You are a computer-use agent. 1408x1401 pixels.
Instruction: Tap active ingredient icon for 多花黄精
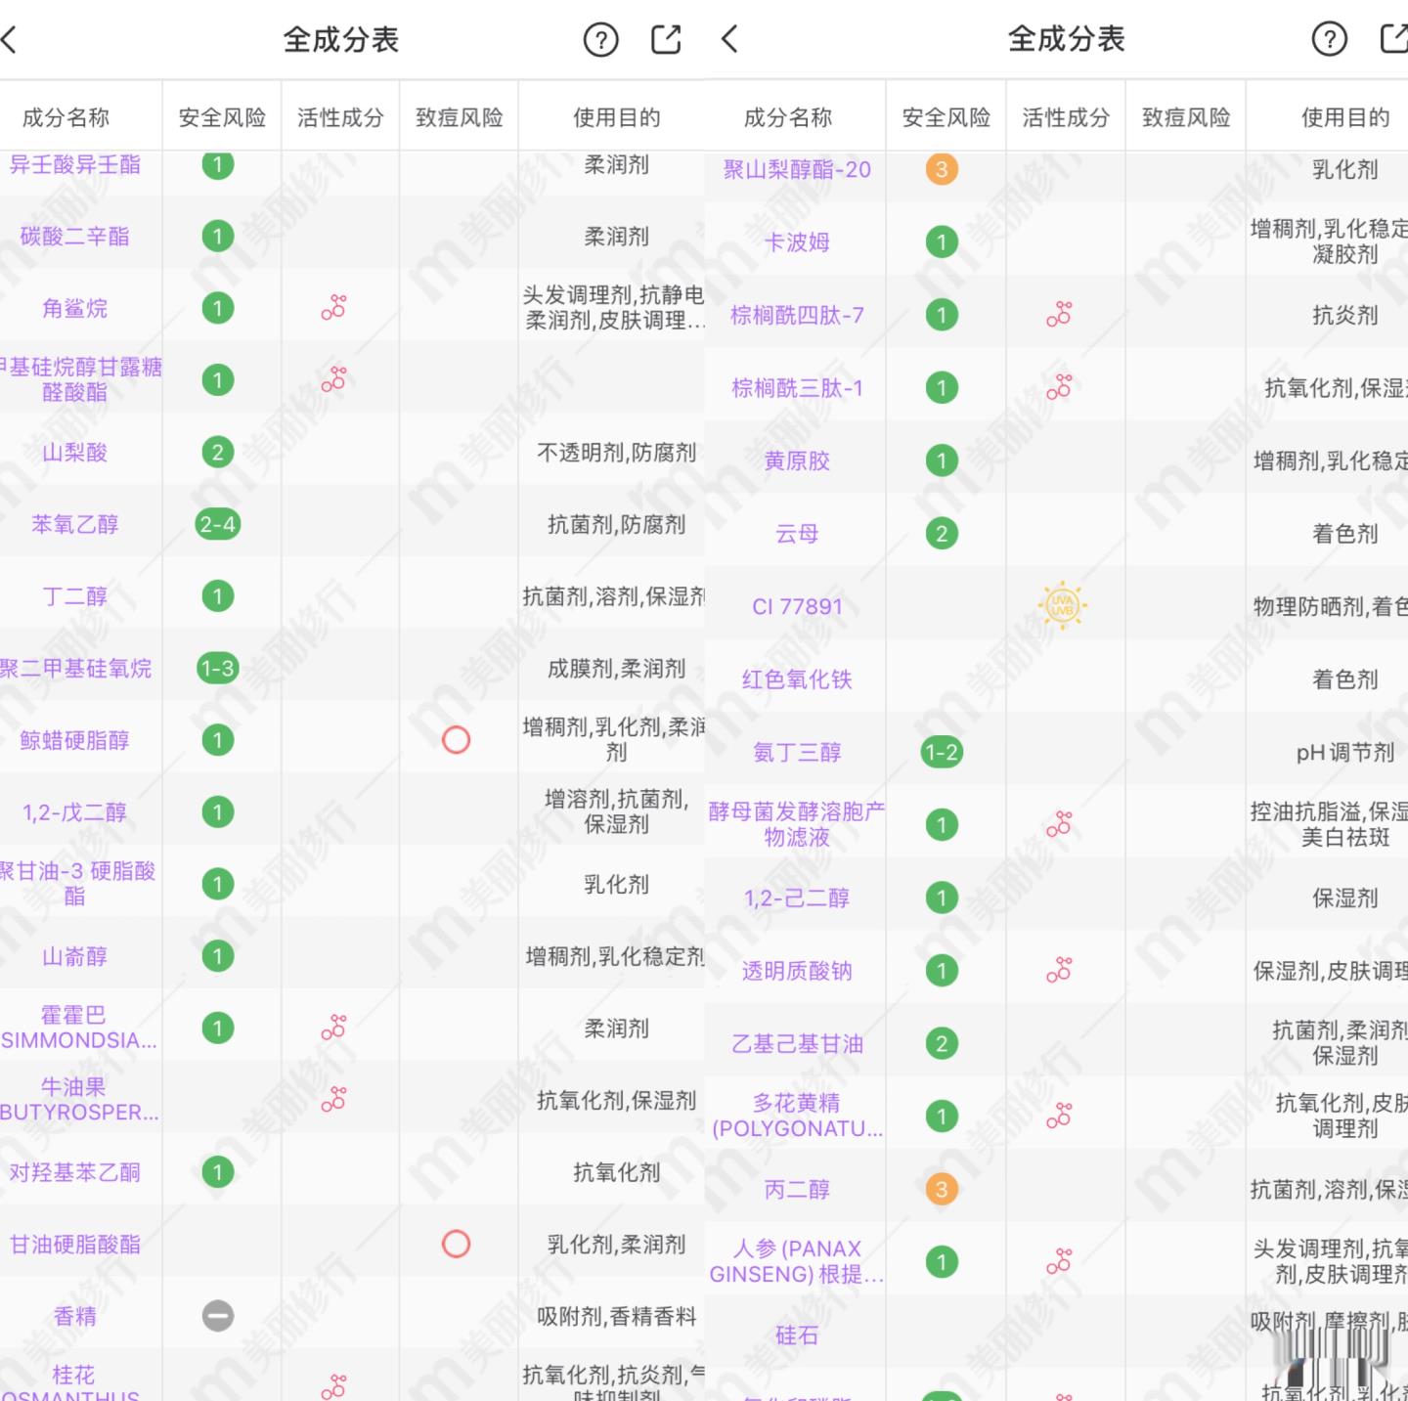1059,1116
